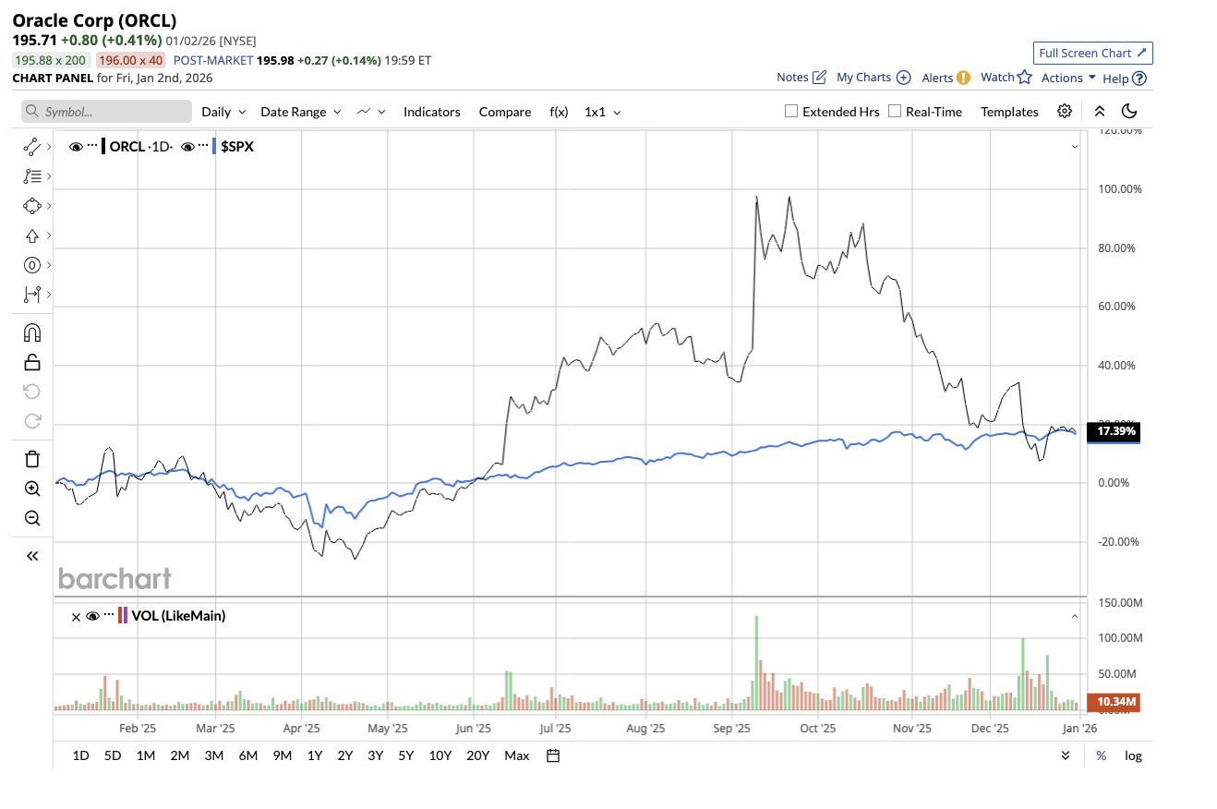Click the Help question mark icon
Image resolution: width=1217 pixels, height=809 pixels.
[1139, 78]
